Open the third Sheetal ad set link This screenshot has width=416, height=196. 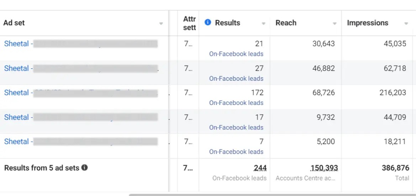click(x=16, y=92)
